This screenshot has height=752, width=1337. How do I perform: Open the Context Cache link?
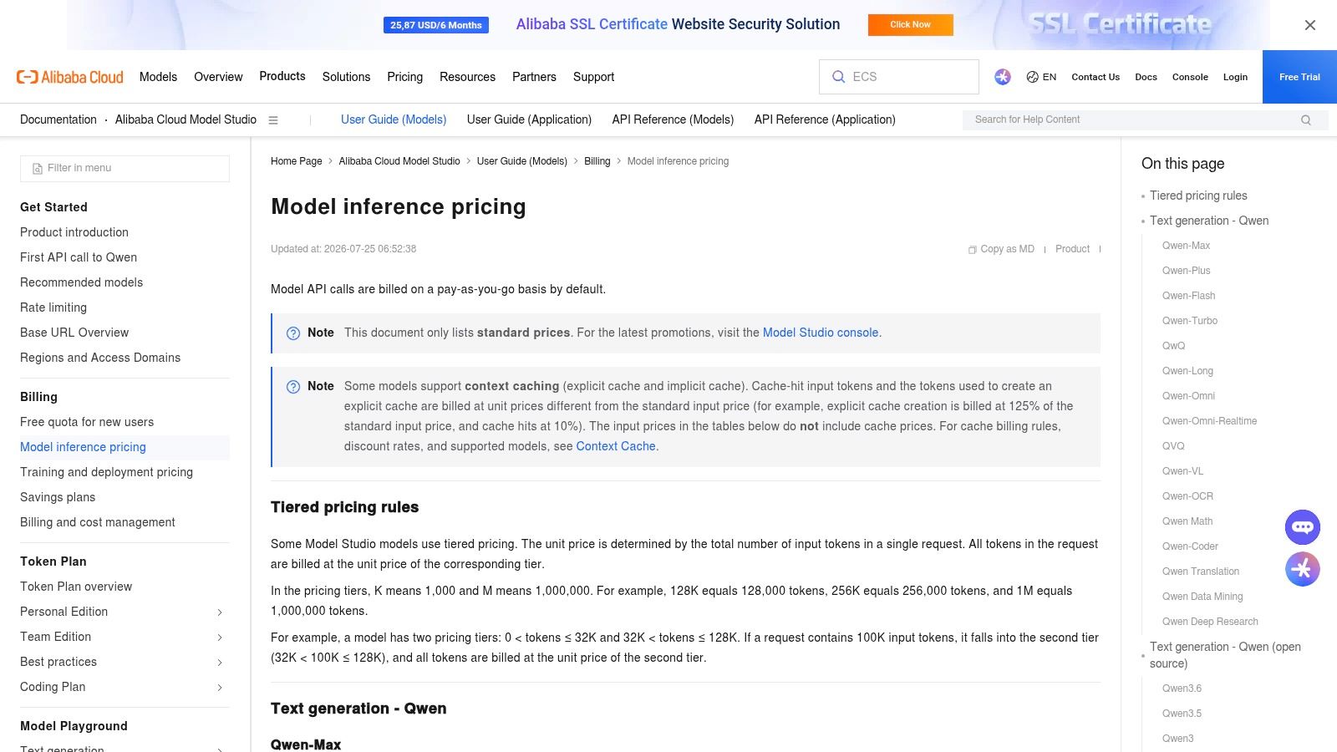pos(616,446)
